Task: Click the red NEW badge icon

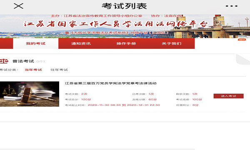Action: (242, 40)
